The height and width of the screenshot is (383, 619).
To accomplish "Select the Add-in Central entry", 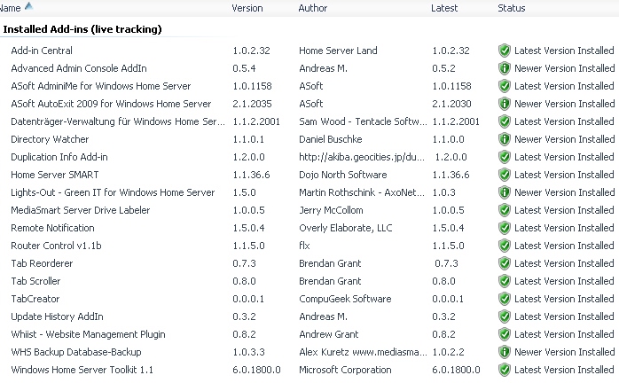I will pyautogui.click(x=42, y=51).
